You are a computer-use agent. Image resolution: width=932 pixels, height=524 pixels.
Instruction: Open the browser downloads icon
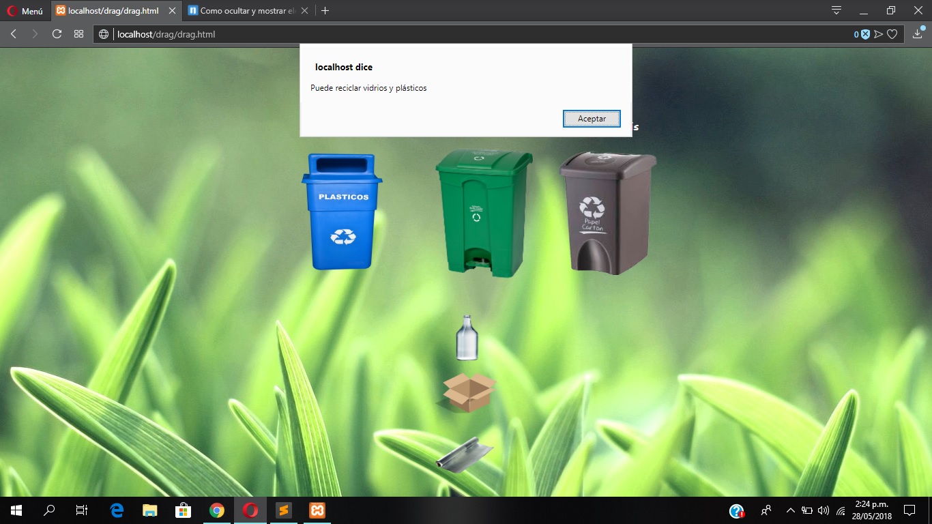click(918, 33)
